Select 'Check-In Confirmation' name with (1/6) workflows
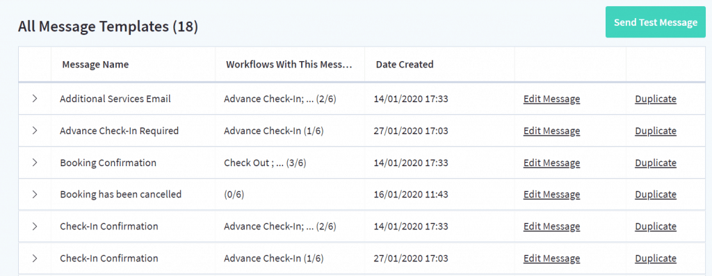Screen dimensions: 712x276 click(109, 259)
